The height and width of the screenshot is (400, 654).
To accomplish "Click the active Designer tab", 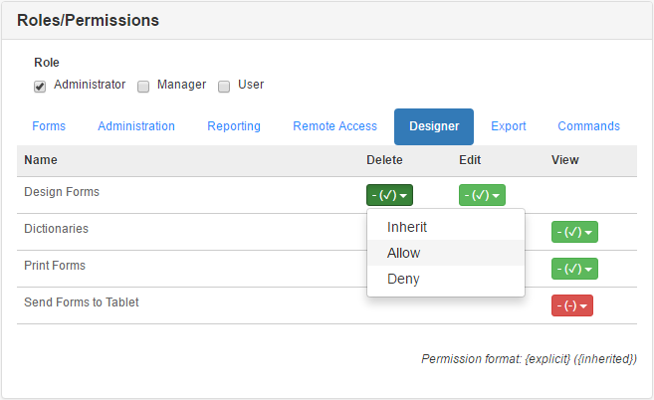I will [x=434, y=126].
